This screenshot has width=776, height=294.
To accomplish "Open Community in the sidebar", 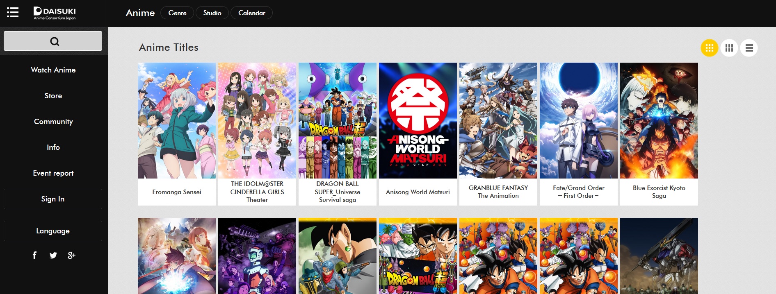I will [x=53, y=122].
